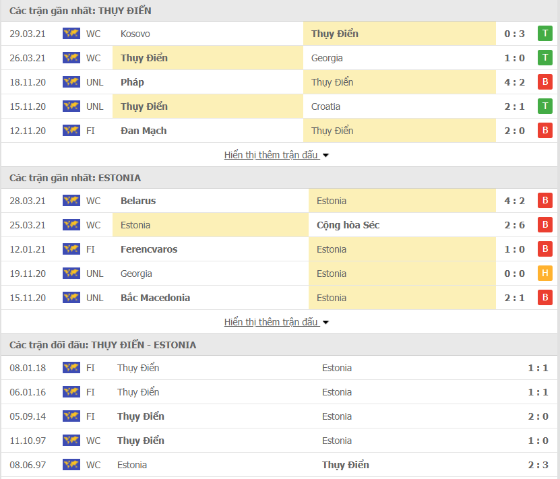
Task: Click the flag icon in the Ferencvaros match row
Action: pyautogui.click(x=71, y=249)
